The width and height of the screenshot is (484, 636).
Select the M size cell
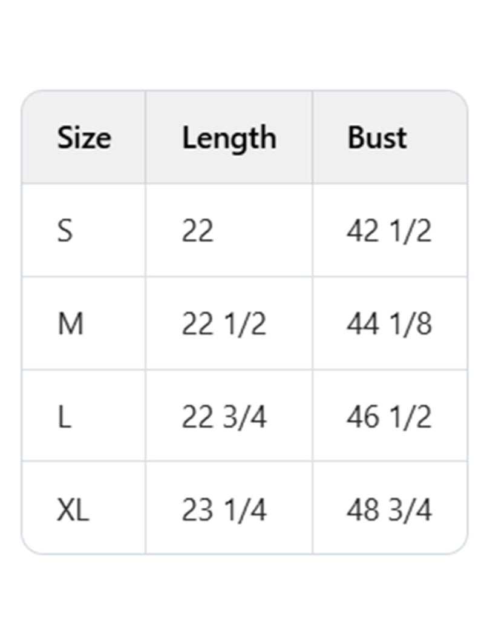click(x=70, y=324)
